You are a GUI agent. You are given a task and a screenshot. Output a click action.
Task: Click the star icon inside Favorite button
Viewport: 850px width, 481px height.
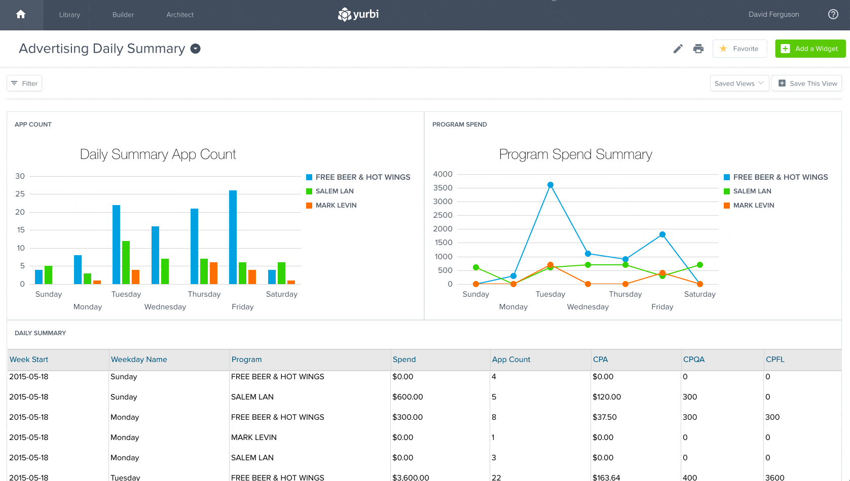724,49
